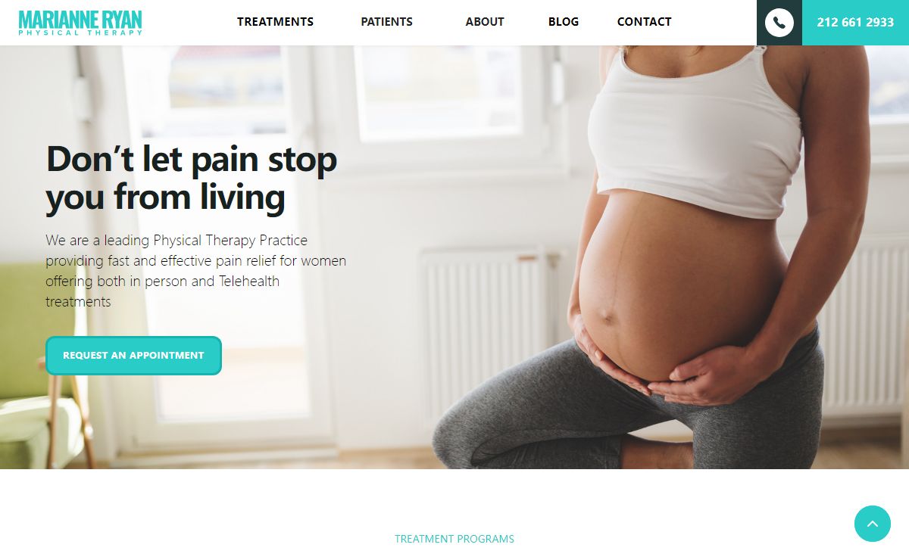The width and height of the screenshot is (909, 560).
Task: Click the teal phone number box
Action: [x=855, y=23]
